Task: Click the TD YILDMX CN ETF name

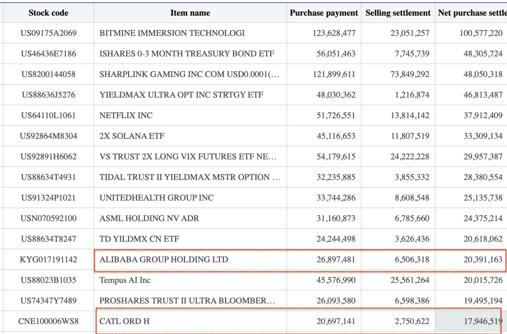Action: pyautogui.click(x=139, y=239)
